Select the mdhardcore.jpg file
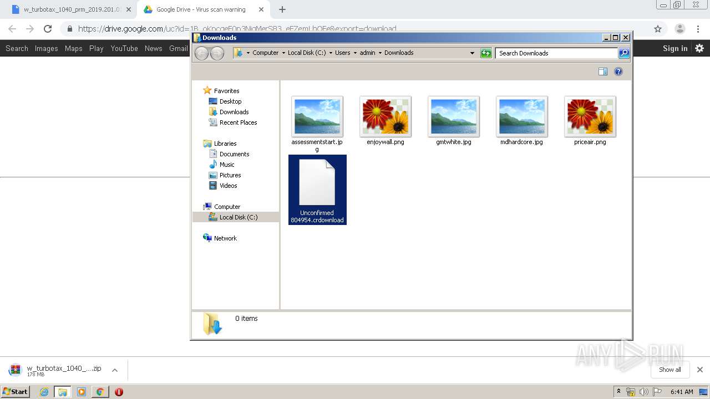This screenshot has height=399, width=710. 522,121
